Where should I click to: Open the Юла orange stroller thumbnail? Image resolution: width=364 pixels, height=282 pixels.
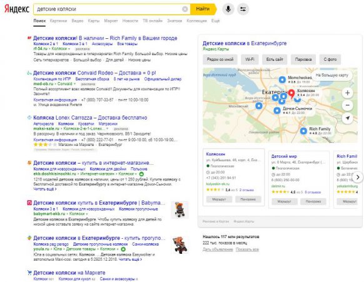coord(181,245)
